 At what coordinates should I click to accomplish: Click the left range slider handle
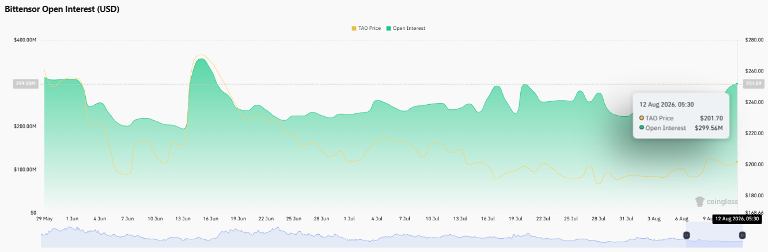[x=686, y=235]
